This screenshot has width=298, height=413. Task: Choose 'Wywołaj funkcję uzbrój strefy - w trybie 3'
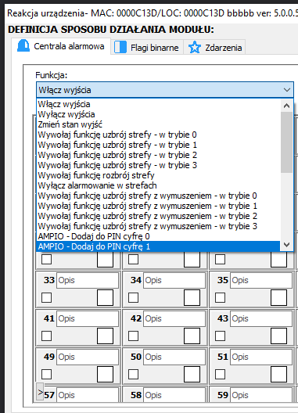(158, 165)
